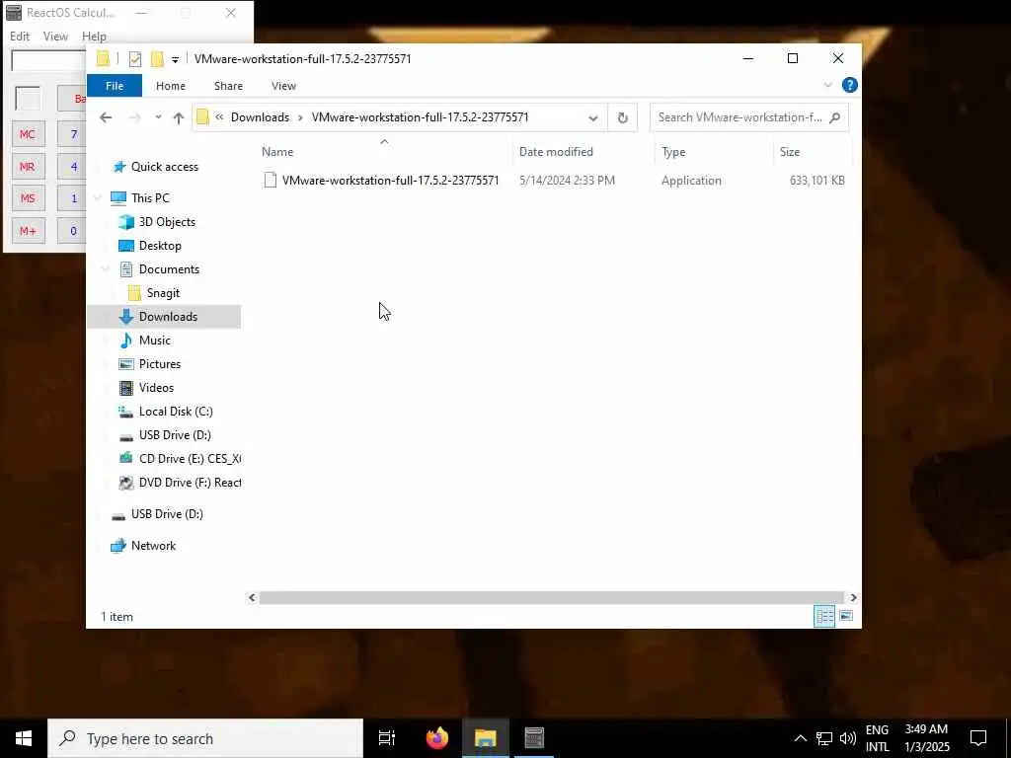
Task: Select the VMware-workstation-full-17.5.2-23775571 file
Action: click(390, 181)
